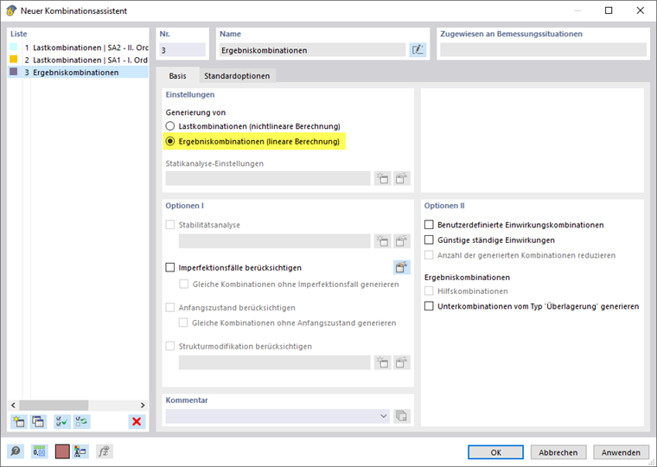Click list horizontal scrollbar right arrow
Viewport: 657px width, 467px height.
pyautogui.click(x=143, y=405)
